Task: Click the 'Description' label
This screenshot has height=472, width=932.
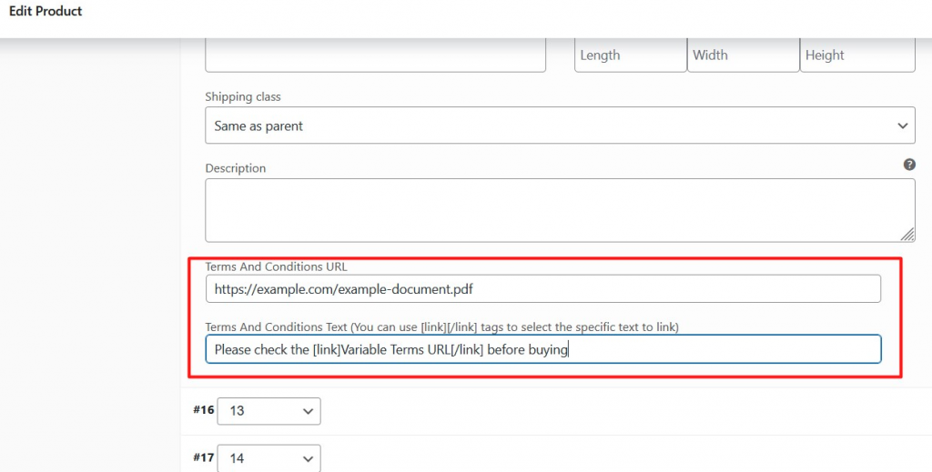Action: coord(236,168)
